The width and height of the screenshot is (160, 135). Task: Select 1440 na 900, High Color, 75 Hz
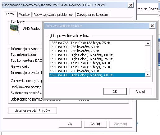click(x=97, y=59)
